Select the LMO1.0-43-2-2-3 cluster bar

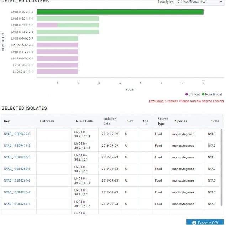[68, 32]
